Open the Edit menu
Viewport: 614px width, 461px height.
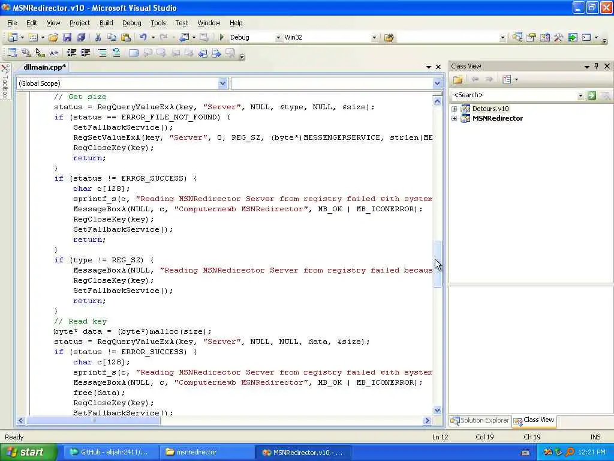[x=32, y=23]
